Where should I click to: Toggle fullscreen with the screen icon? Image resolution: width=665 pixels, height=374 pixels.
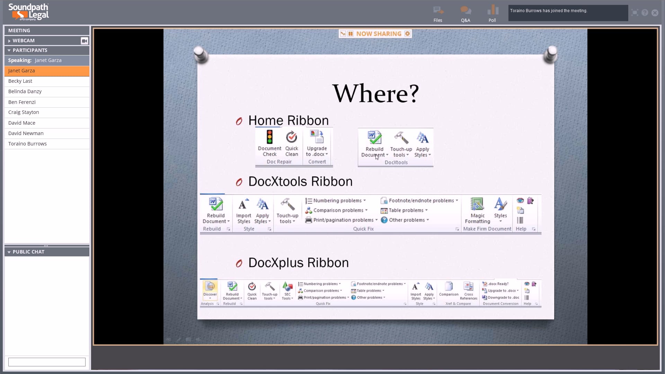tap(634, 12)
